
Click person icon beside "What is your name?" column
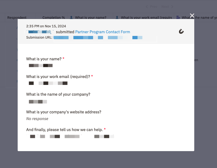pyautogui.click(x=71, y=18)
